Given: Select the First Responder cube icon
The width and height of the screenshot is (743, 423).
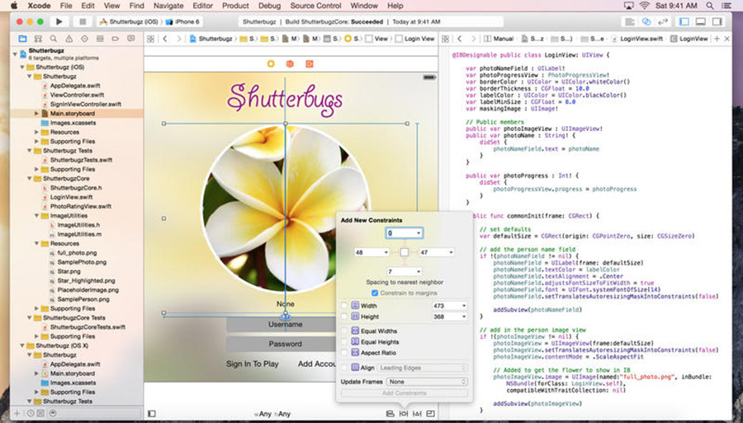Looking at the screenshot, I should tap(290, 63).
